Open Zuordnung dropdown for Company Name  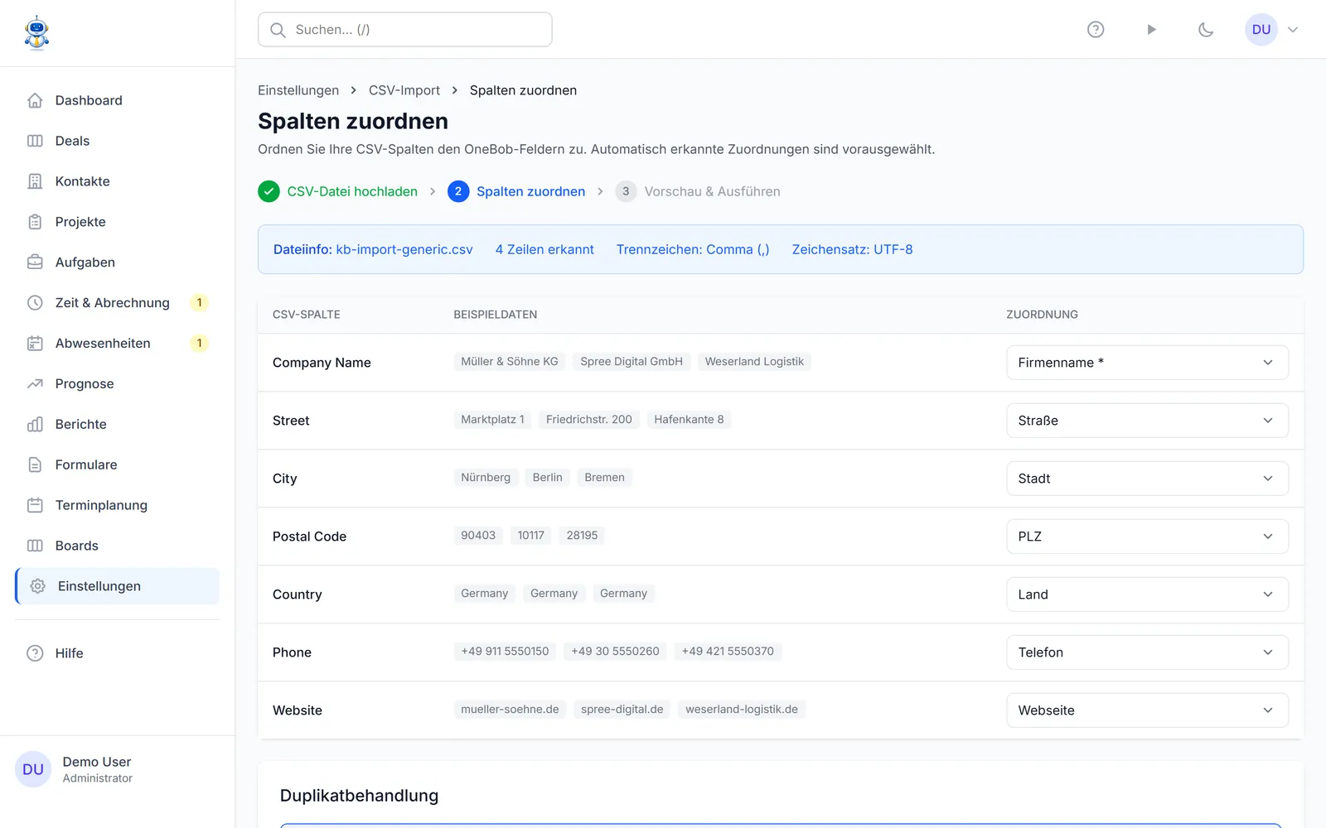[1147, 363]
